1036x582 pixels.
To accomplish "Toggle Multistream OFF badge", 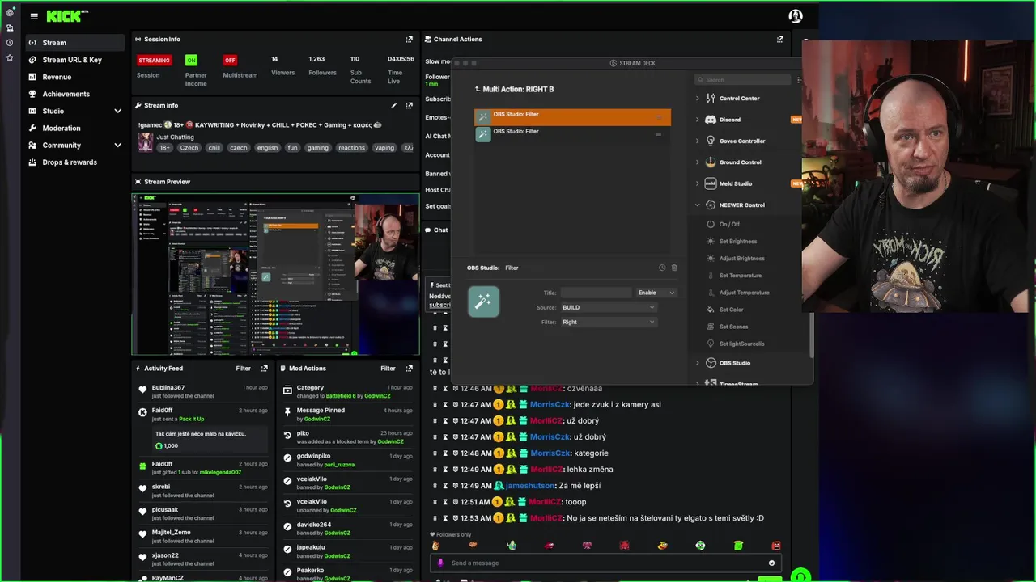I will (230, 60).
